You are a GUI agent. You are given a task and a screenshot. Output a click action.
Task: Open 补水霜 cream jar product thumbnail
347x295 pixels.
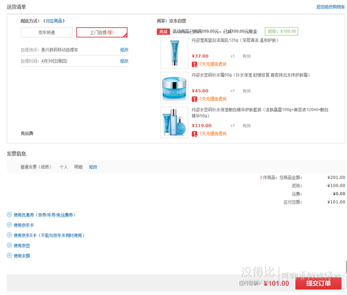tap(175, 87)
